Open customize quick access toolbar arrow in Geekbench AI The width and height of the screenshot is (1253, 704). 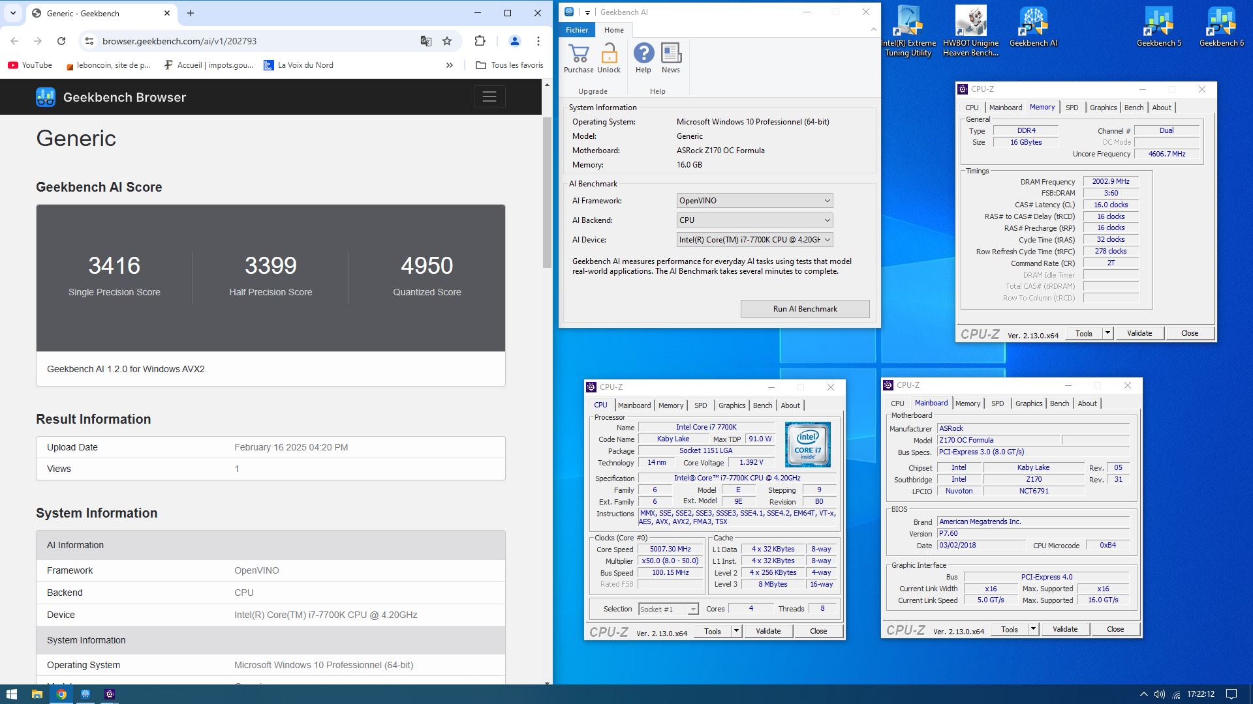[x=587, y=12]
